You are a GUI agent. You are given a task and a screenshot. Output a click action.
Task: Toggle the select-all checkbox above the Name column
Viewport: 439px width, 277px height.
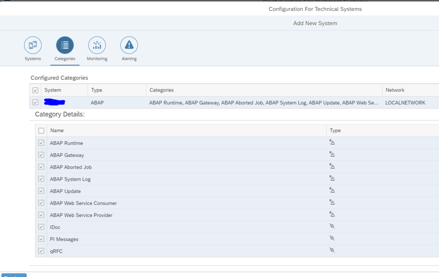pyautogui.click(x=41, y=130)
